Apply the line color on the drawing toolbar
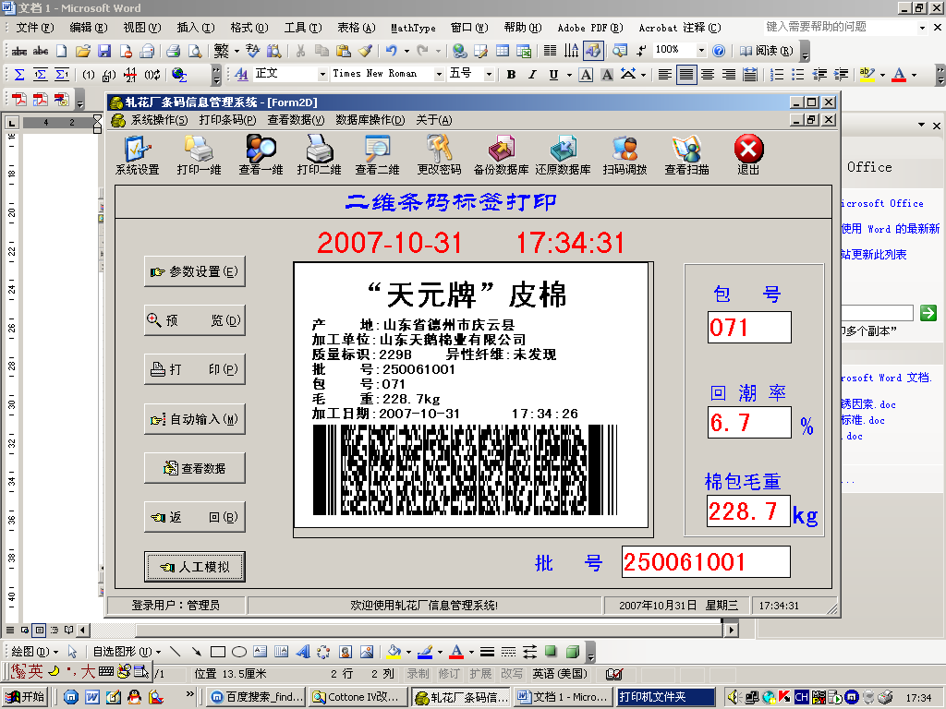 tap(425, 652)
